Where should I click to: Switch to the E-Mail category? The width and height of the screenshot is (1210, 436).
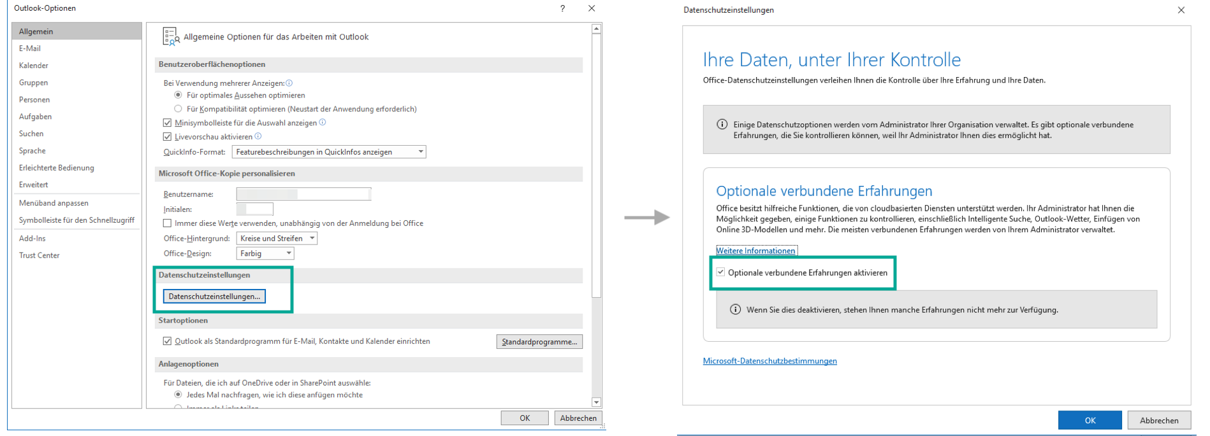[30, 48]
